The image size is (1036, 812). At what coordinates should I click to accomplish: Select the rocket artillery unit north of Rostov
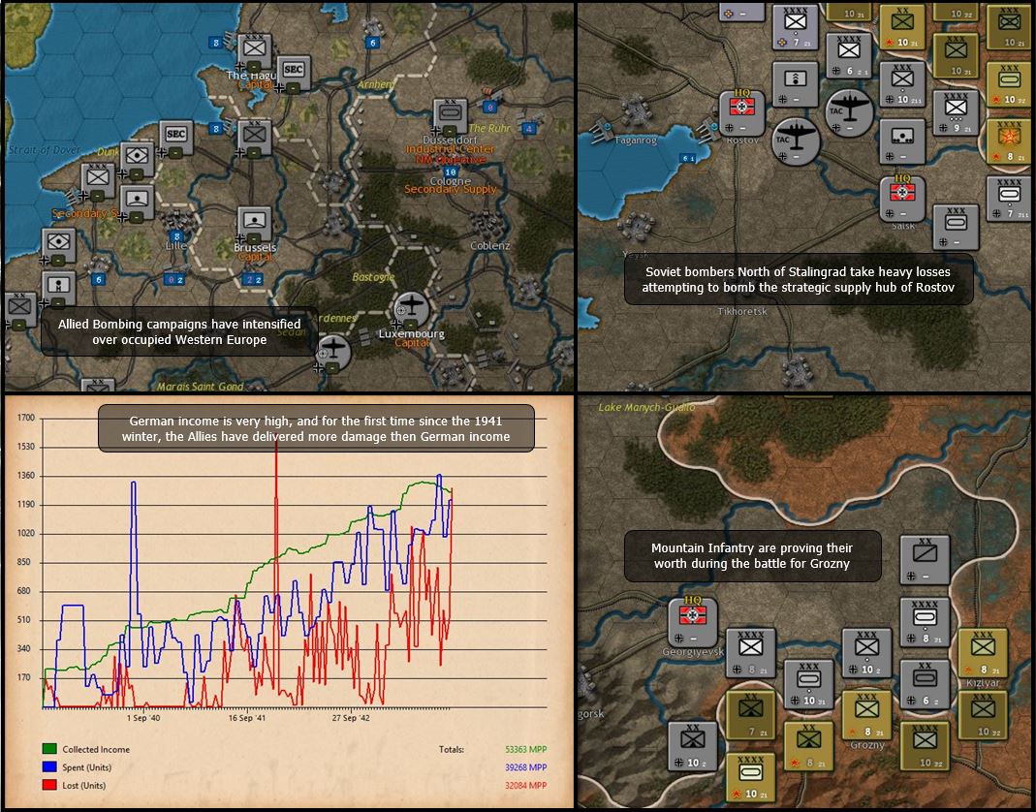click(x=796, y=84)
